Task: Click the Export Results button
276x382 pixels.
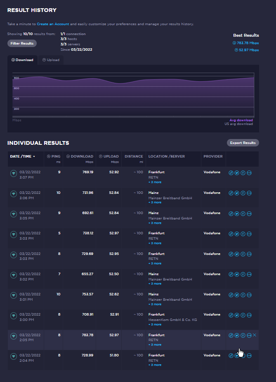Action: click(243, 143)
